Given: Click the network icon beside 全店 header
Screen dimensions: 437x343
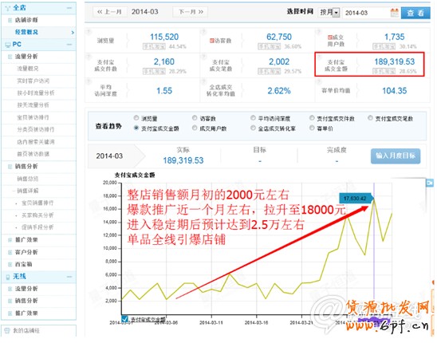Looking at the screenshot, I should (x=8, y=8).
